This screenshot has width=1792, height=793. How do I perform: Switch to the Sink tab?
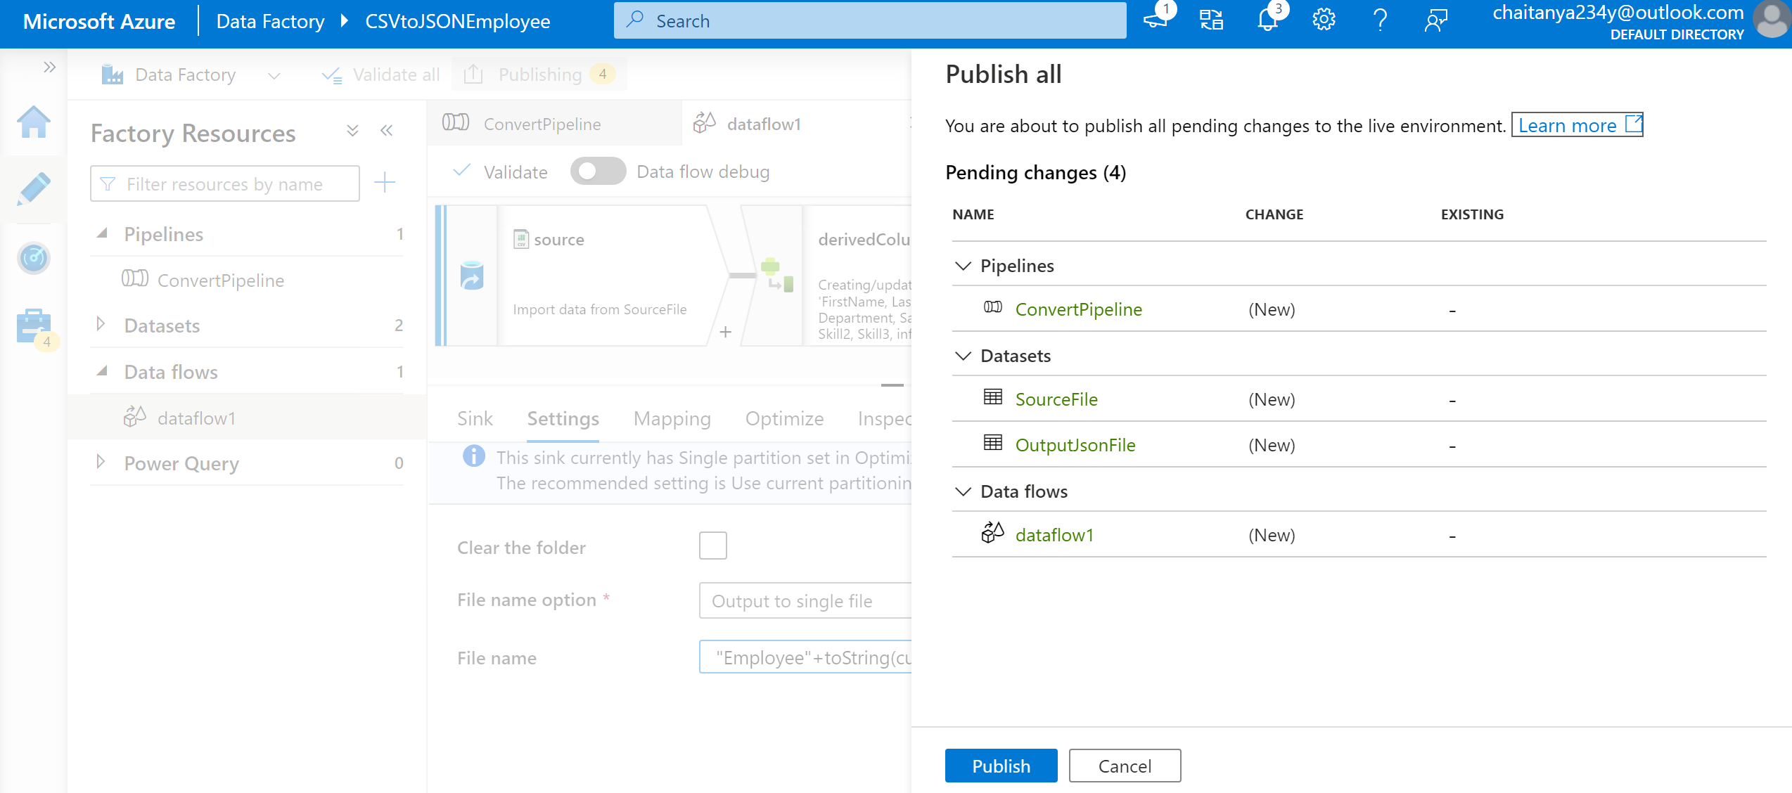click(x=475, y=419)
